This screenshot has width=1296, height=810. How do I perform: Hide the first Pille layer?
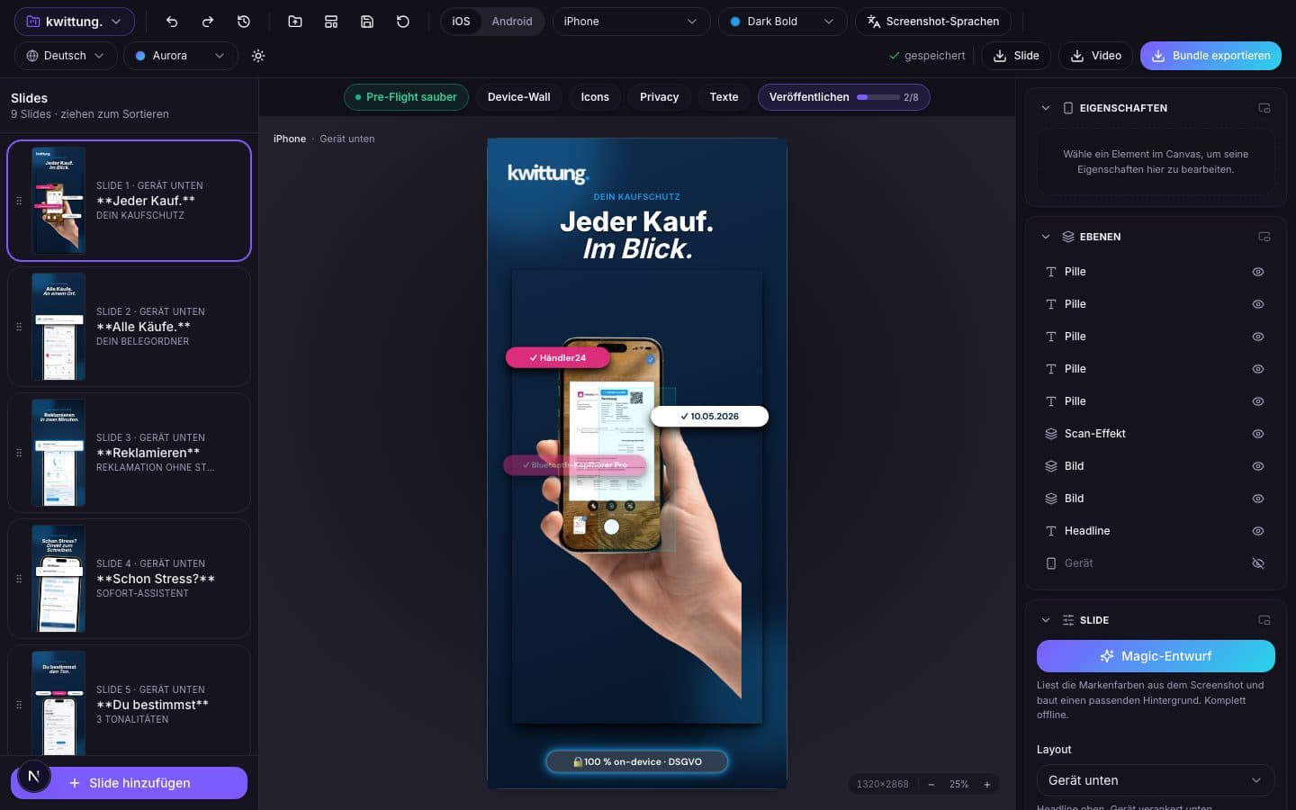tap(1258, 272)
